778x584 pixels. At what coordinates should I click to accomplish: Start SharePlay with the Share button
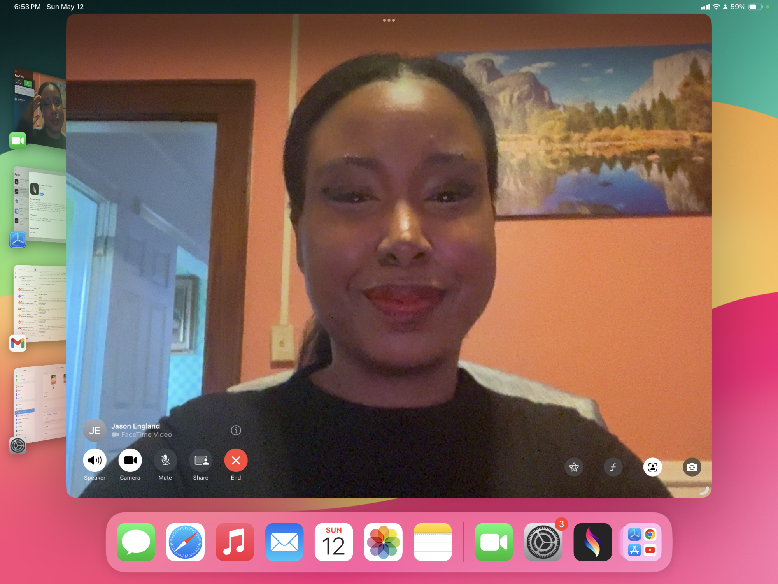pyautogui.click(x=200, y=460)
